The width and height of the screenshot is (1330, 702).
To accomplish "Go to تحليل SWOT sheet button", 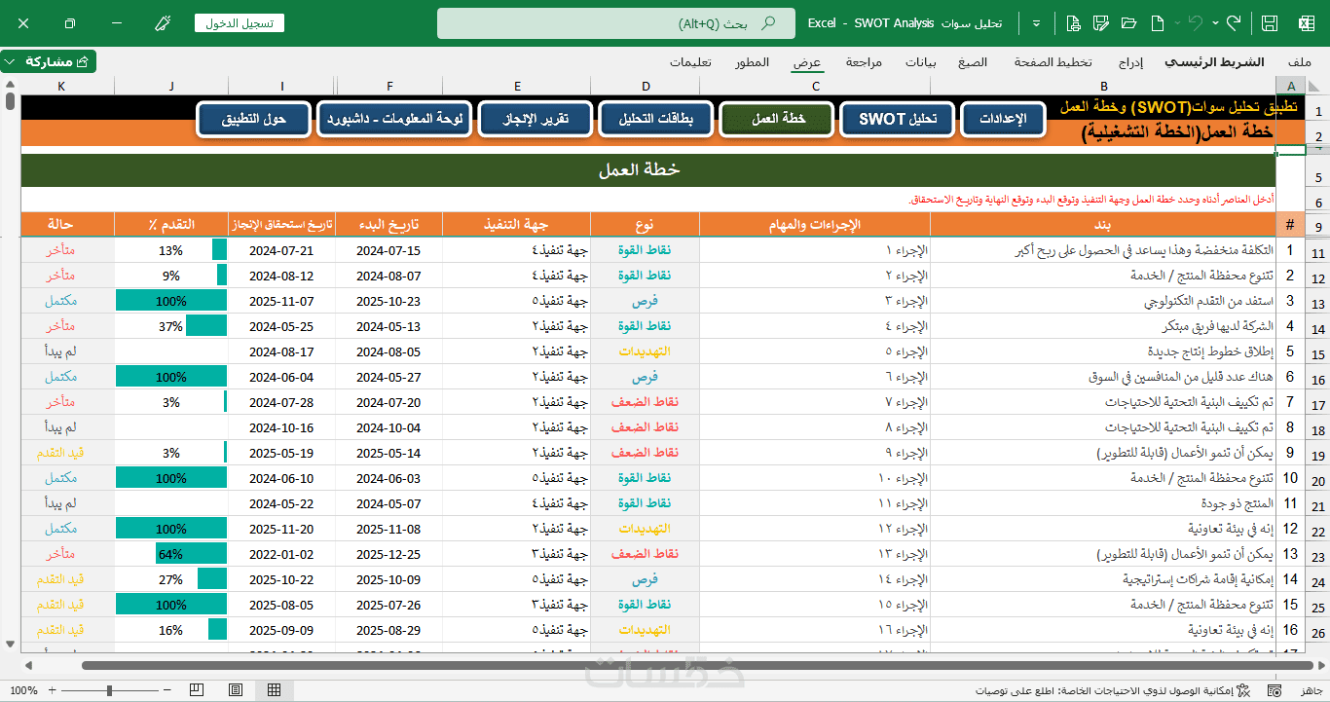I will coord(898,119).
